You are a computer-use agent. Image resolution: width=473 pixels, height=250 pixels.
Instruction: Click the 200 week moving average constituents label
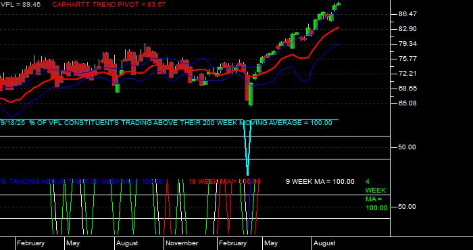click(x=166, y=123)
